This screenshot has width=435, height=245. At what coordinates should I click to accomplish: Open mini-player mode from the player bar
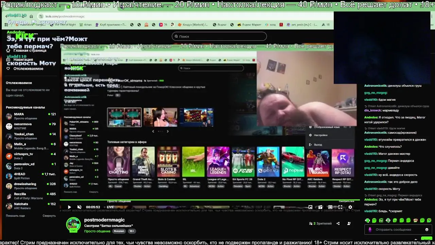310,207
